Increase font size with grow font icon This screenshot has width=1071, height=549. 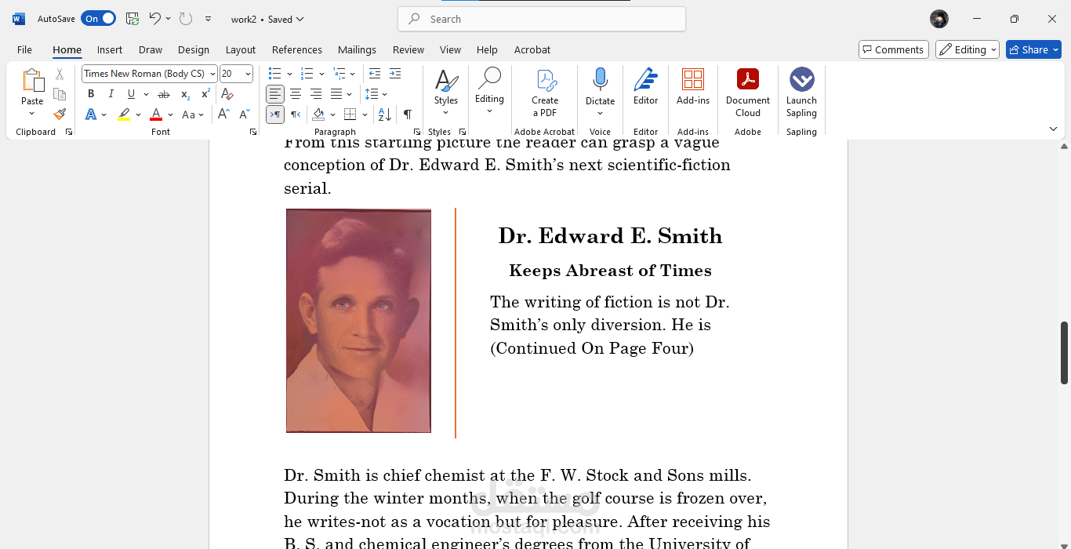click(x=223, y=115)
